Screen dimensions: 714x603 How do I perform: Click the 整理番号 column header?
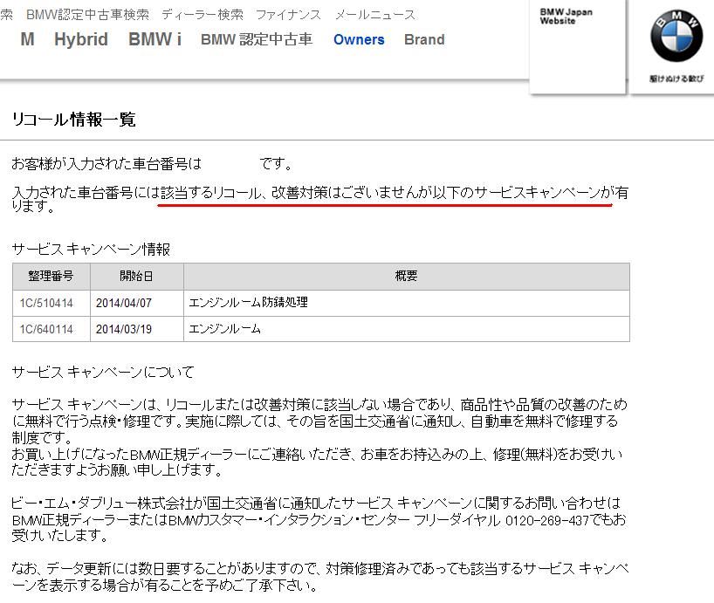(x=51, y=277)
